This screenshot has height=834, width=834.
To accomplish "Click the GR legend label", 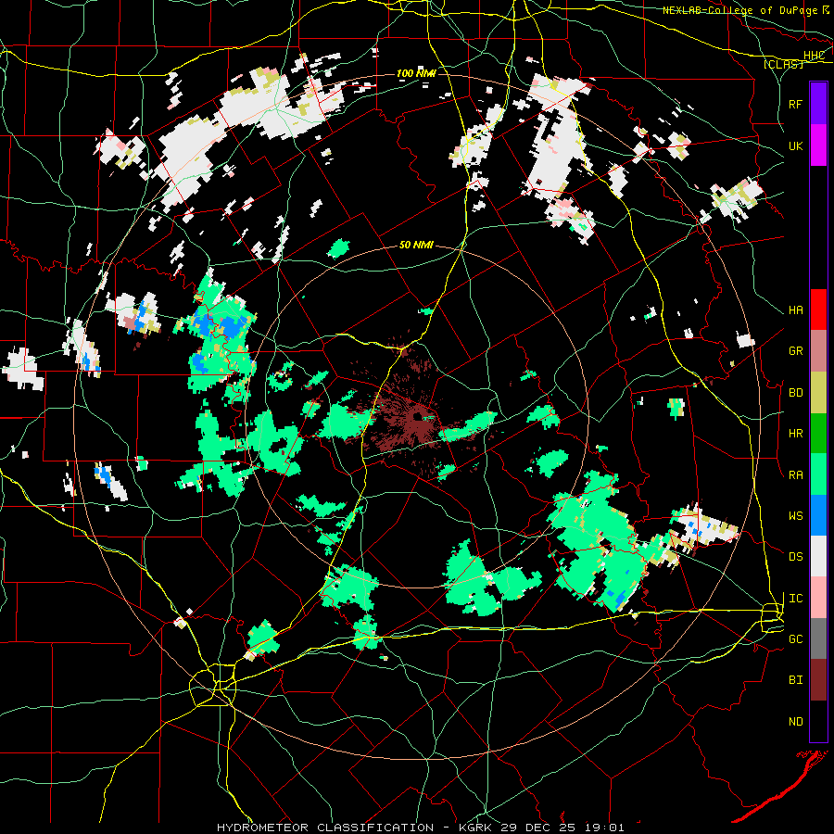I will click(795, 351).
